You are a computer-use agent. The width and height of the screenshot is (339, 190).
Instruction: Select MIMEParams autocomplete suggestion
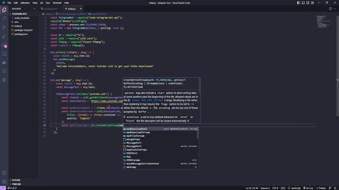[160, 160]
